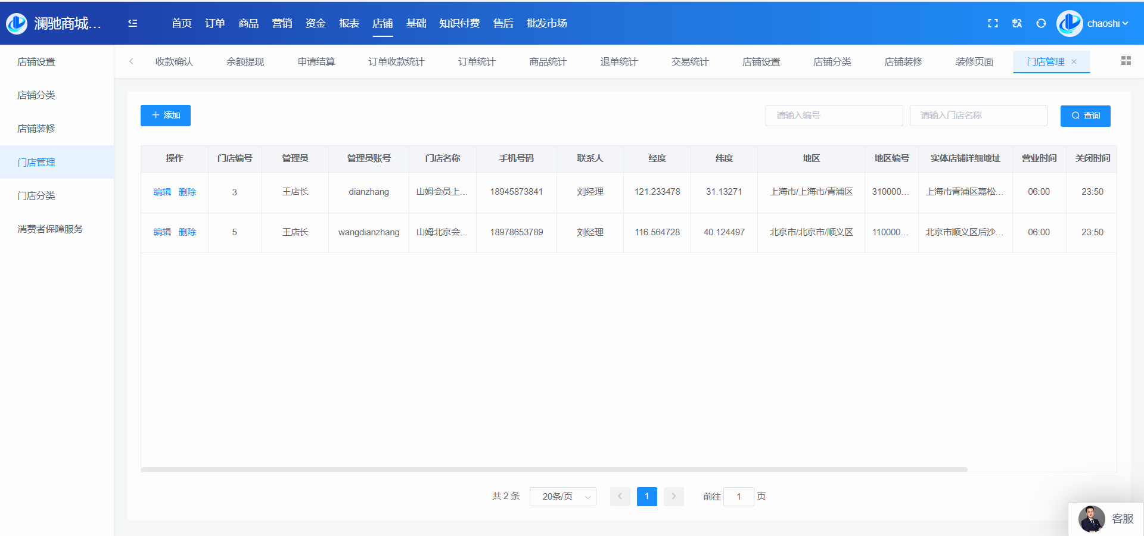Expand the 20条/页 page size dropdown
This screenshot has width=1144, height=536.
coord(562,497)
